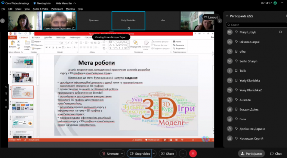The width and height of the screenshot is (287, 158).
Task: Click the zoom out magnifier on sidebar
Action: pos(6,107)
